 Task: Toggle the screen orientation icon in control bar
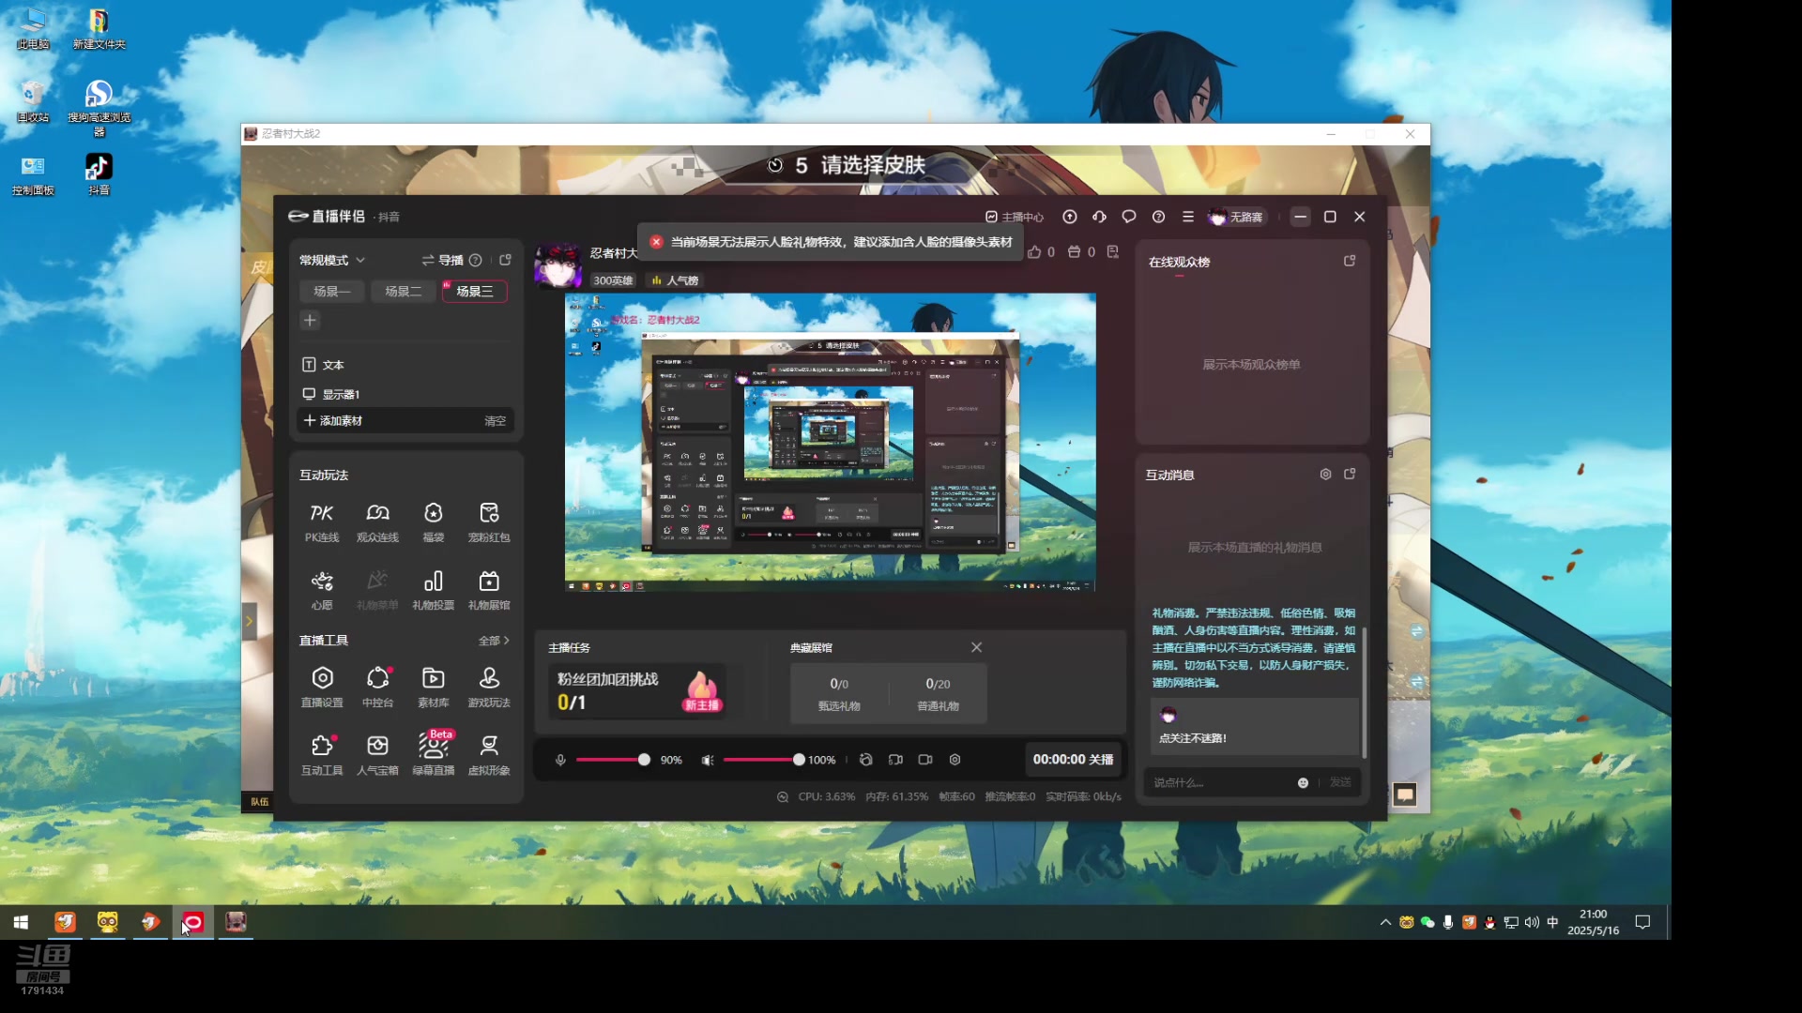point(895,760)
